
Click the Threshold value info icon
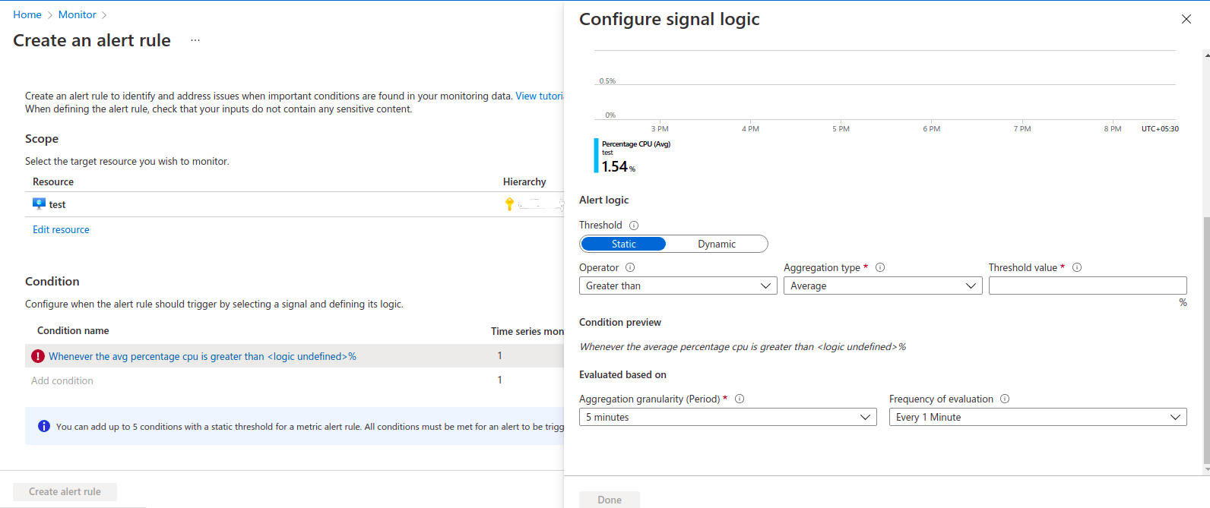click(1077, 267)
